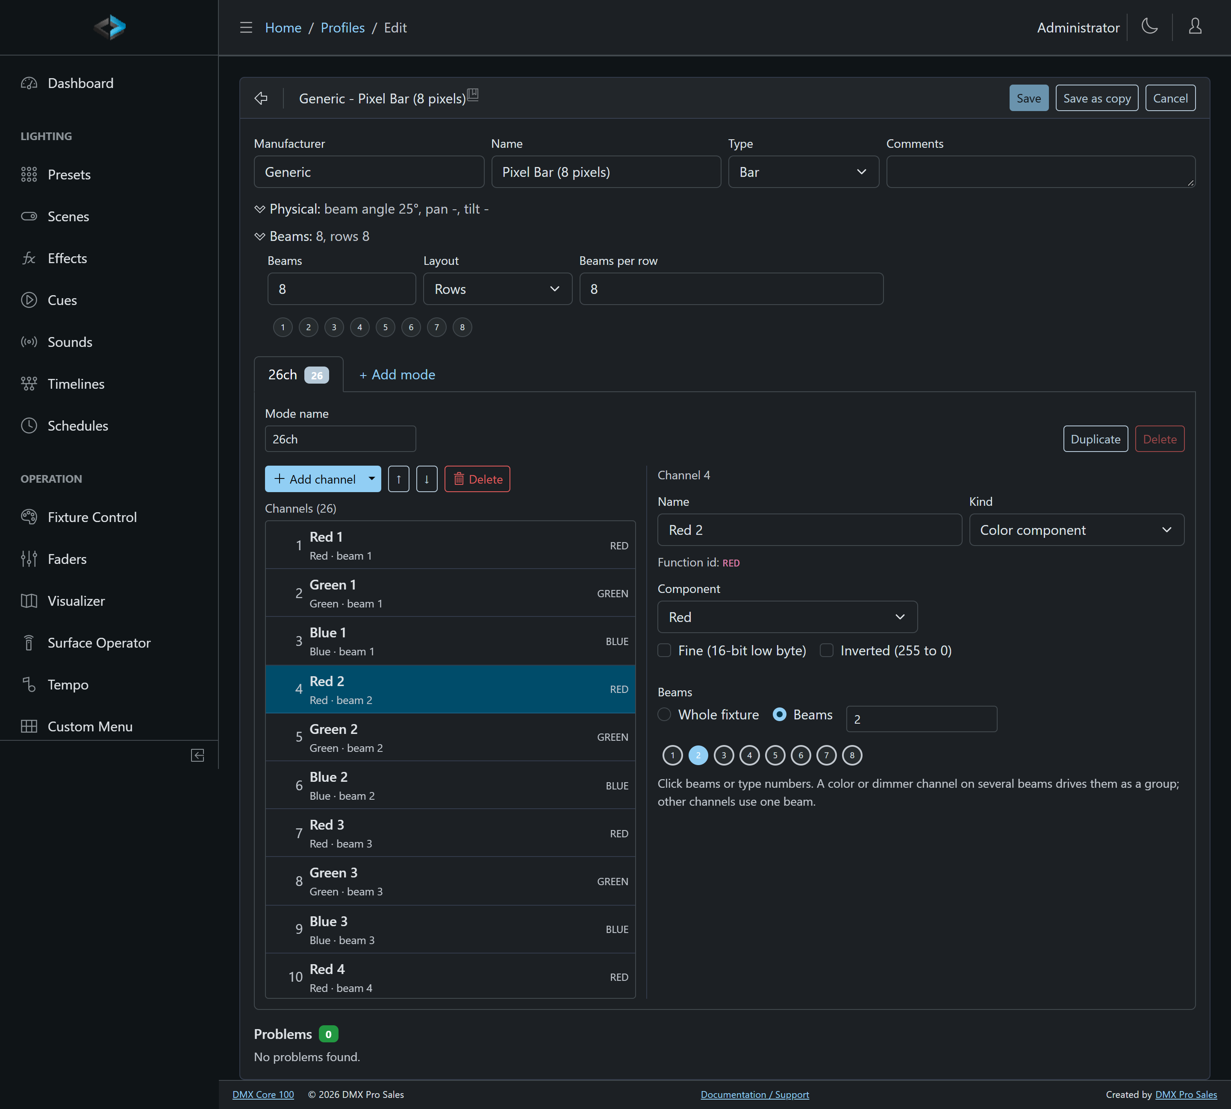Collapse the Physical beam angle section

point(260,210)
